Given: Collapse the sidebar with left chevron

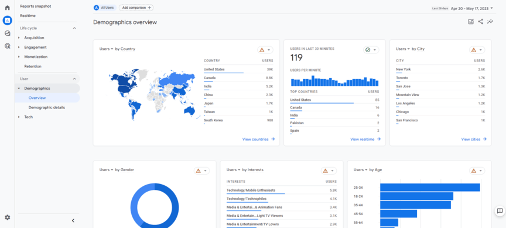Looking at the screenshot, I should click(73, 220).
